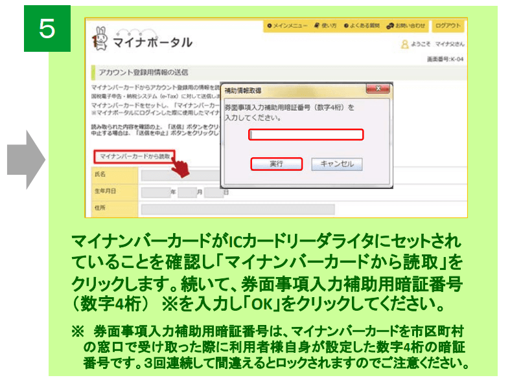Click the 実行 button in the dialog
Image resolution: width=510 pixels, height=380 pixels.
277,164
